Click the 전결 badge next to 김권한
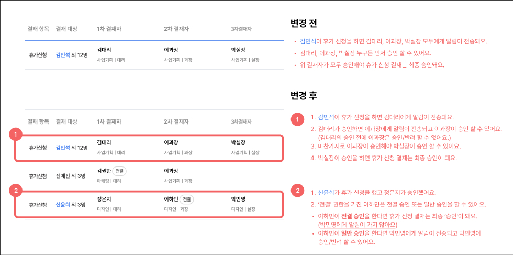 click(119, 171)
